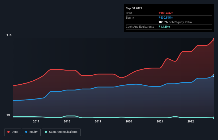Click the ₹530.545m equity value

point(166,18)
